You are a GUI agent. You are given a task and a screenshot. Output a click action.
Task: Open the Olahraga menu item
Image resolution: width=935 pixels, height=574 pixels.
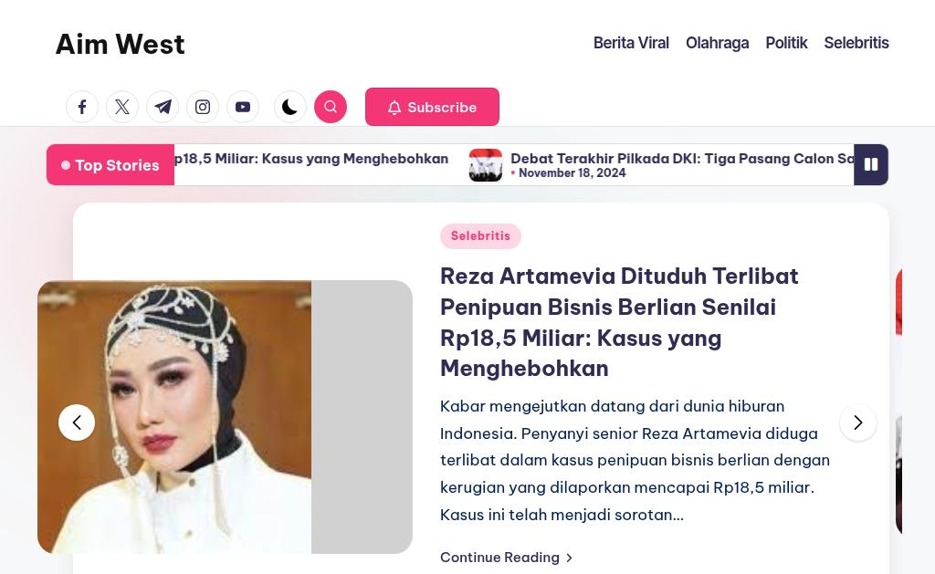tap(718, 43)
